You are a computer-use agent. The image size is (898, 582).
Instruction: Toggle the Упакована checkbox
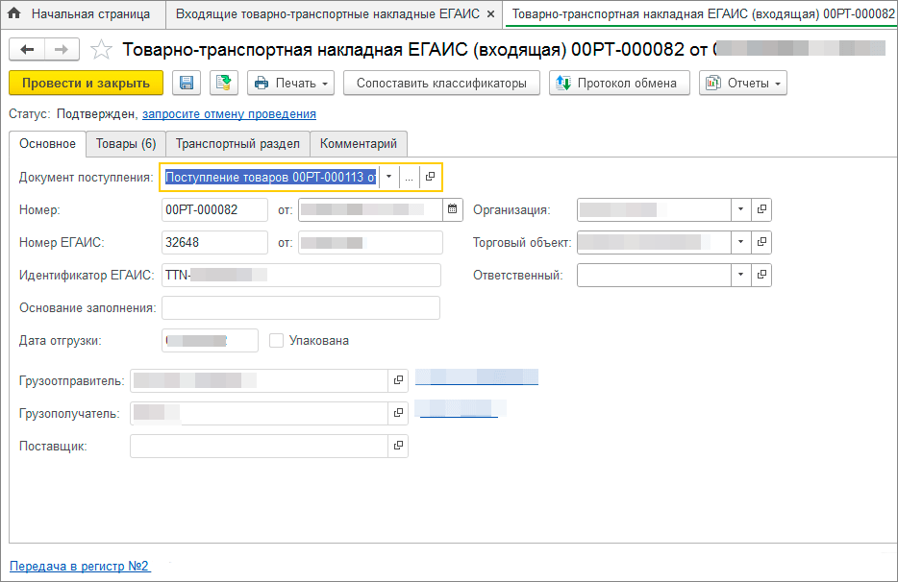tap(277, 341)
